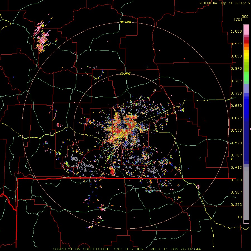The width and height of the screenshot is (251, 251).
Task: Click the 0.253 scale value
Action: tap(236, 205)
